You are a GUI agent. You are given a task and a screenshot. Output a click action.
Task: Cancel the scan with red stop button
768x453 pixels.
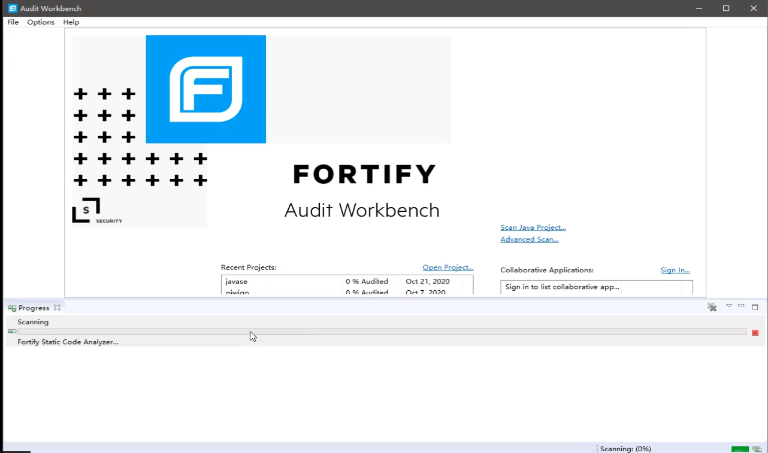click(755, 333)
